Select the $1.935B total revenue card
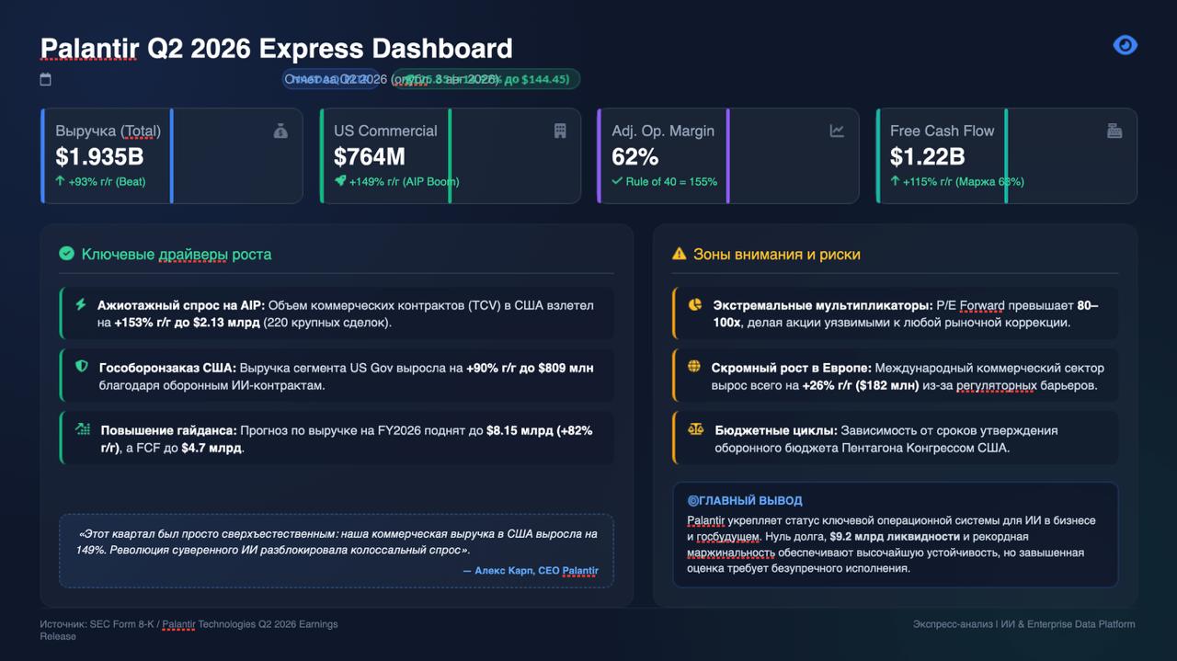The image size is (1177, 661). (172, 155)
